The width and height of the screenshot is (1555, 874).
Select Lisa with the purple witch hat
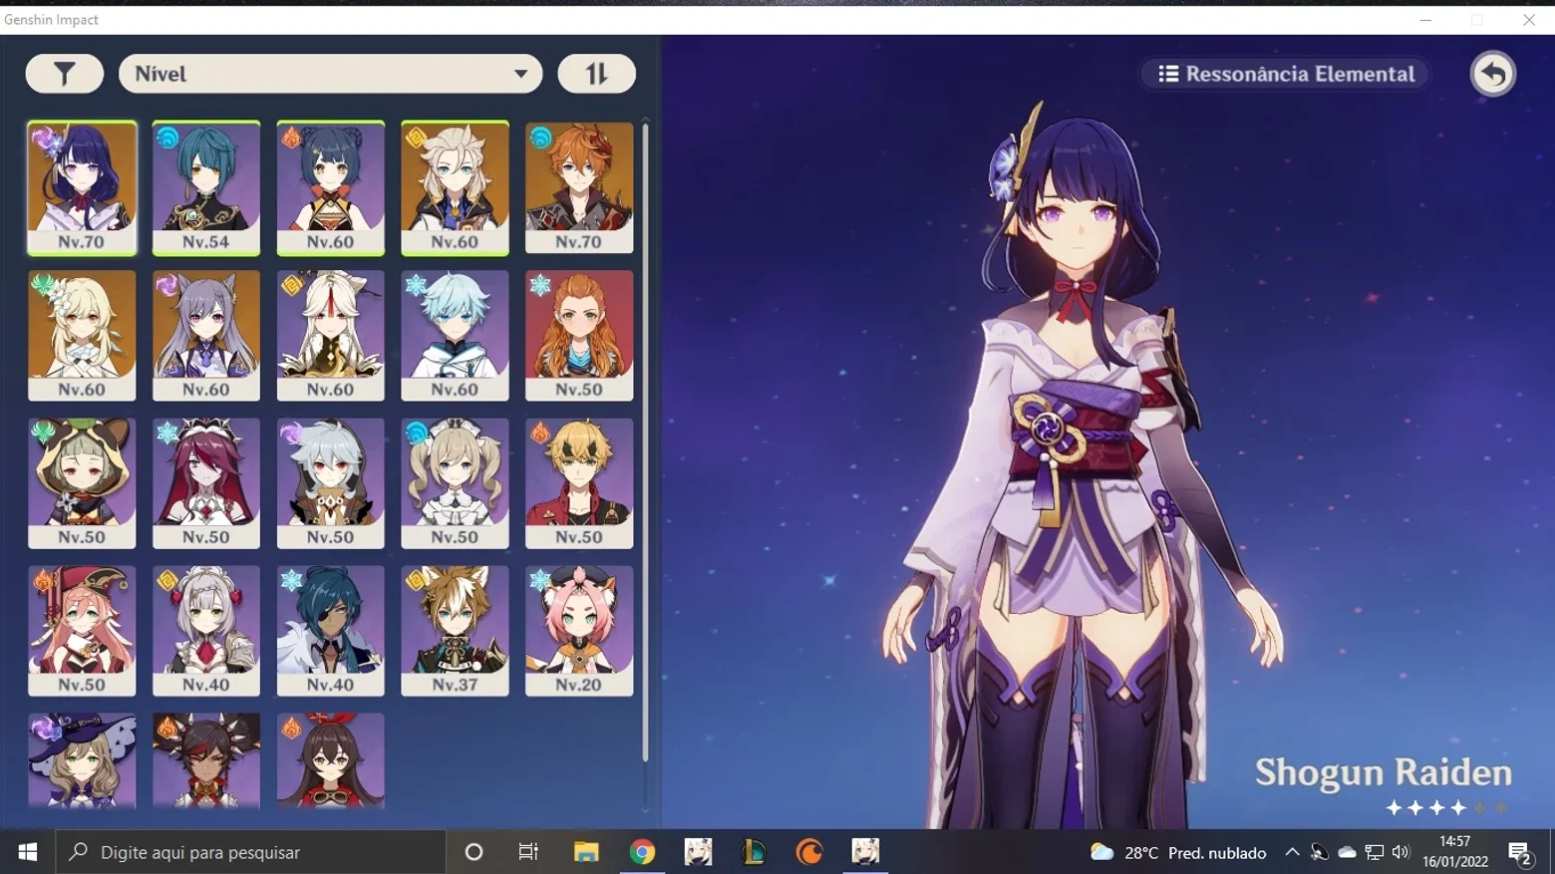82,760
